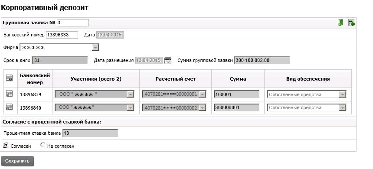The image size is (373, 169).
Task: Select the Не согласен radio button
Action: (x=43, y=145)
